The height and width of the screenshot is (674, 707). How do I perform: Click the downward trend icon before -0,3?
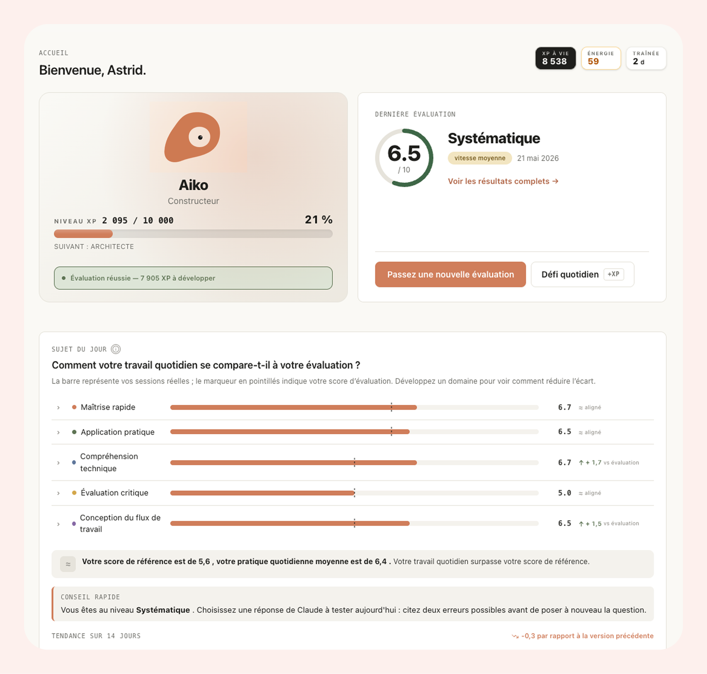pos(515,636)
